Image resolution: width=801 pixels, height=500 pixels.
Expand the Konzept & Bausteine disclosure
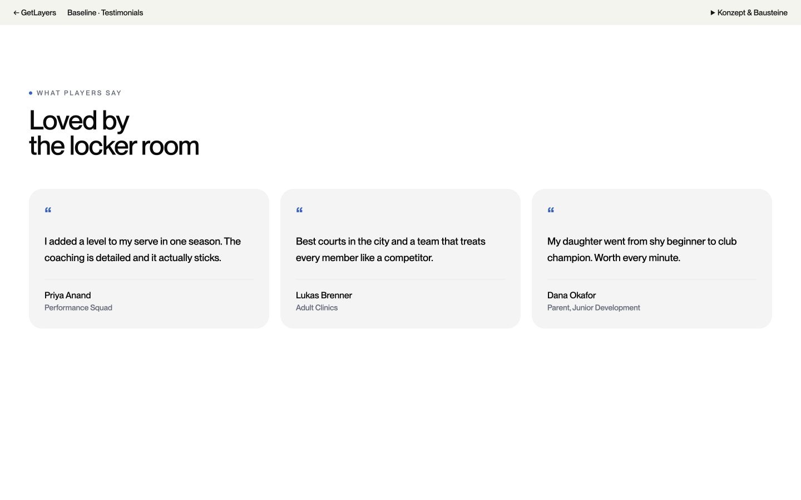[x=749, y=13]
